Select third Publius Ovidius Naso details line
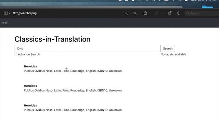Image resolution: width=219 pixels, height=123 pixels. tap(73, 110)
